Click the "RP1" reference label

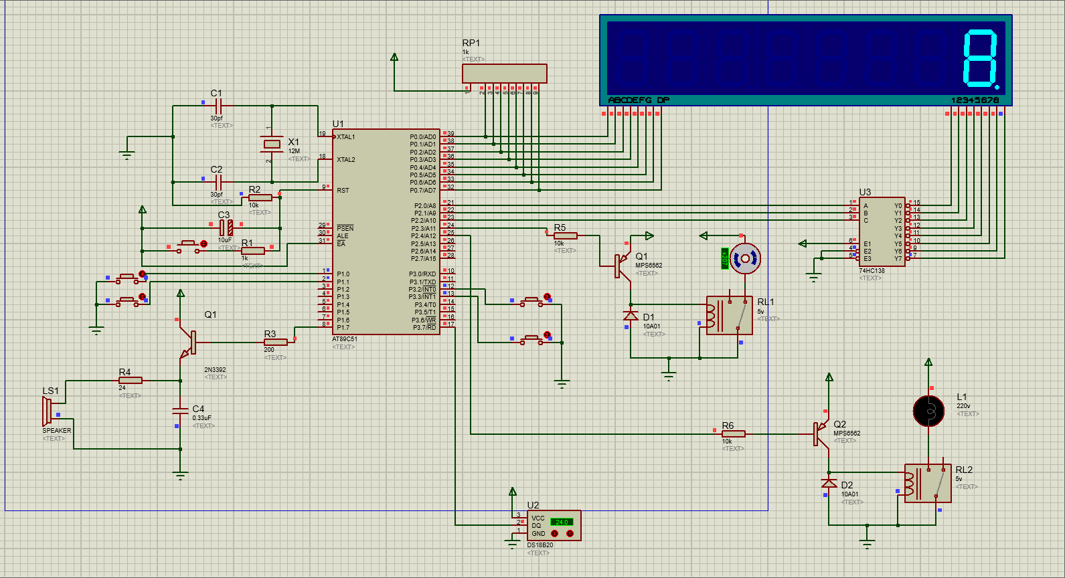[471, 43]
